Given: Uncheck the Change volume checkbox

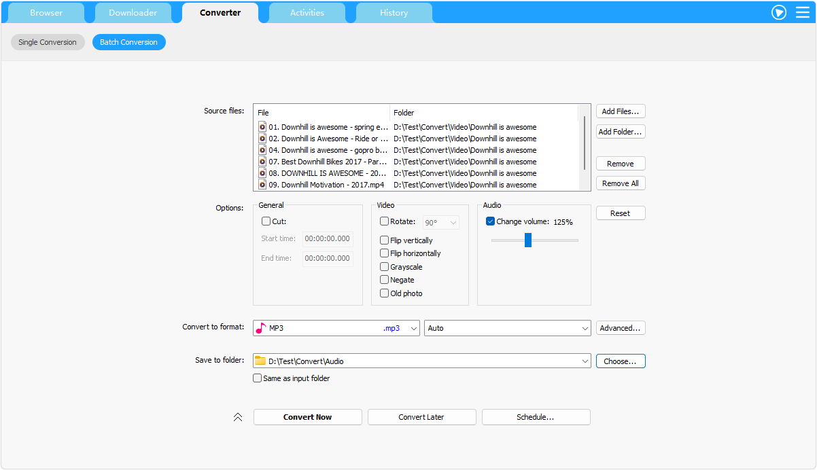Looking at the screenshot, I should 490,221.
